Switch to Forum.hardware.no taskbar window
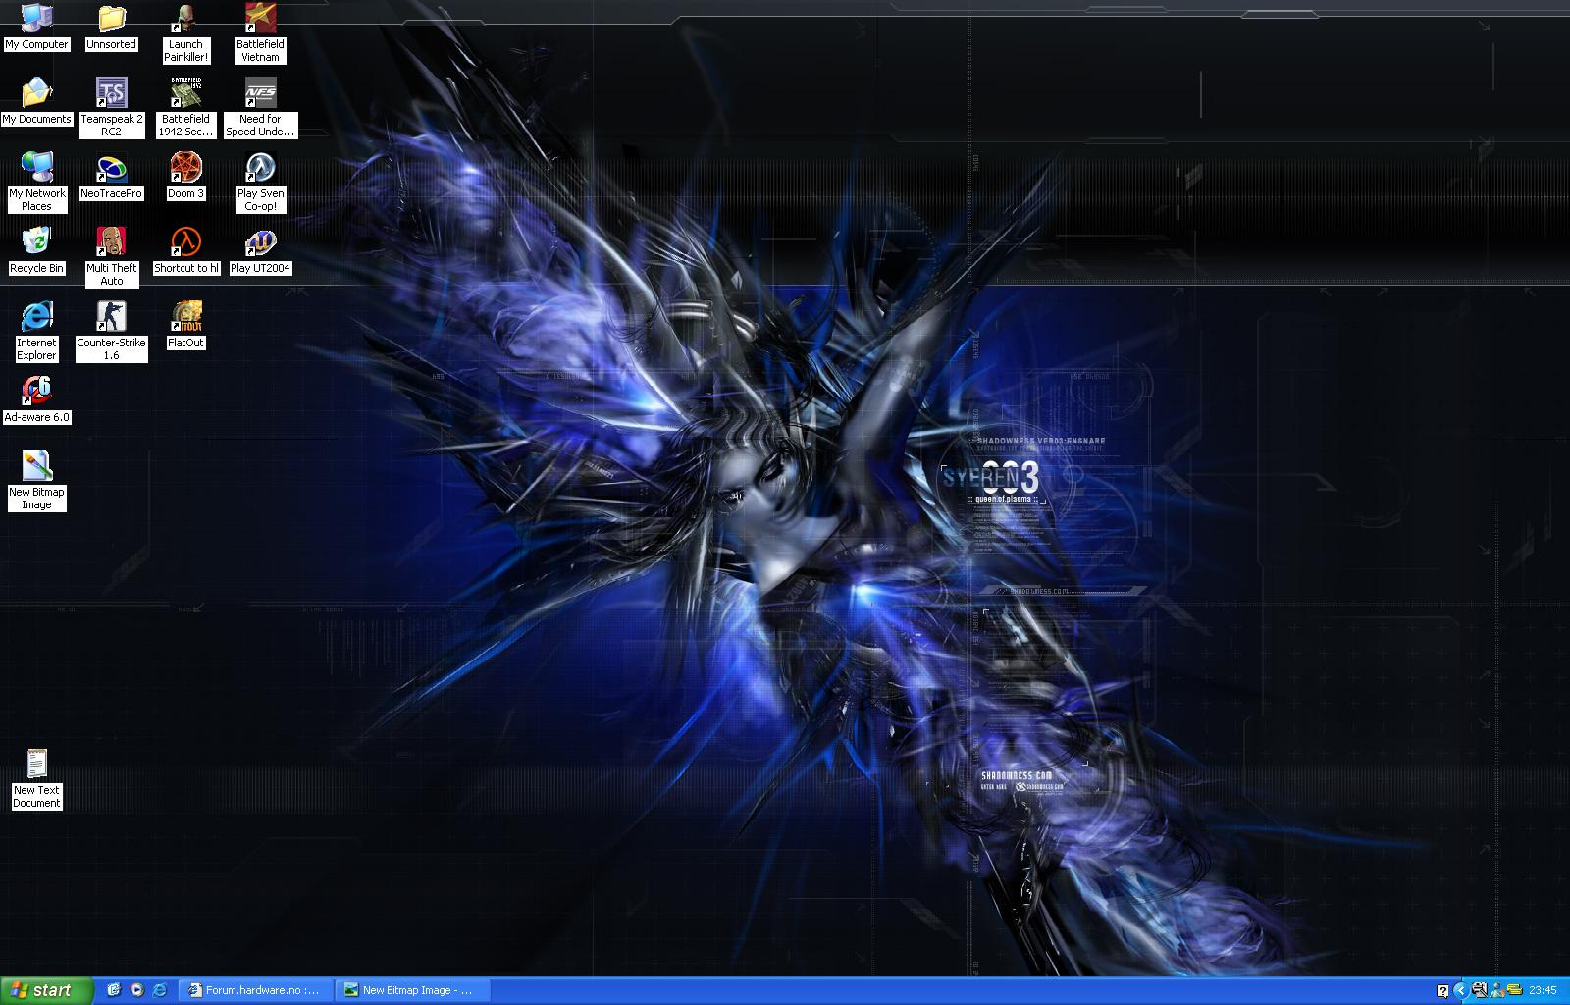Screen dimensions: 1570x1005 pyautogui.click(x=257, y=990)
